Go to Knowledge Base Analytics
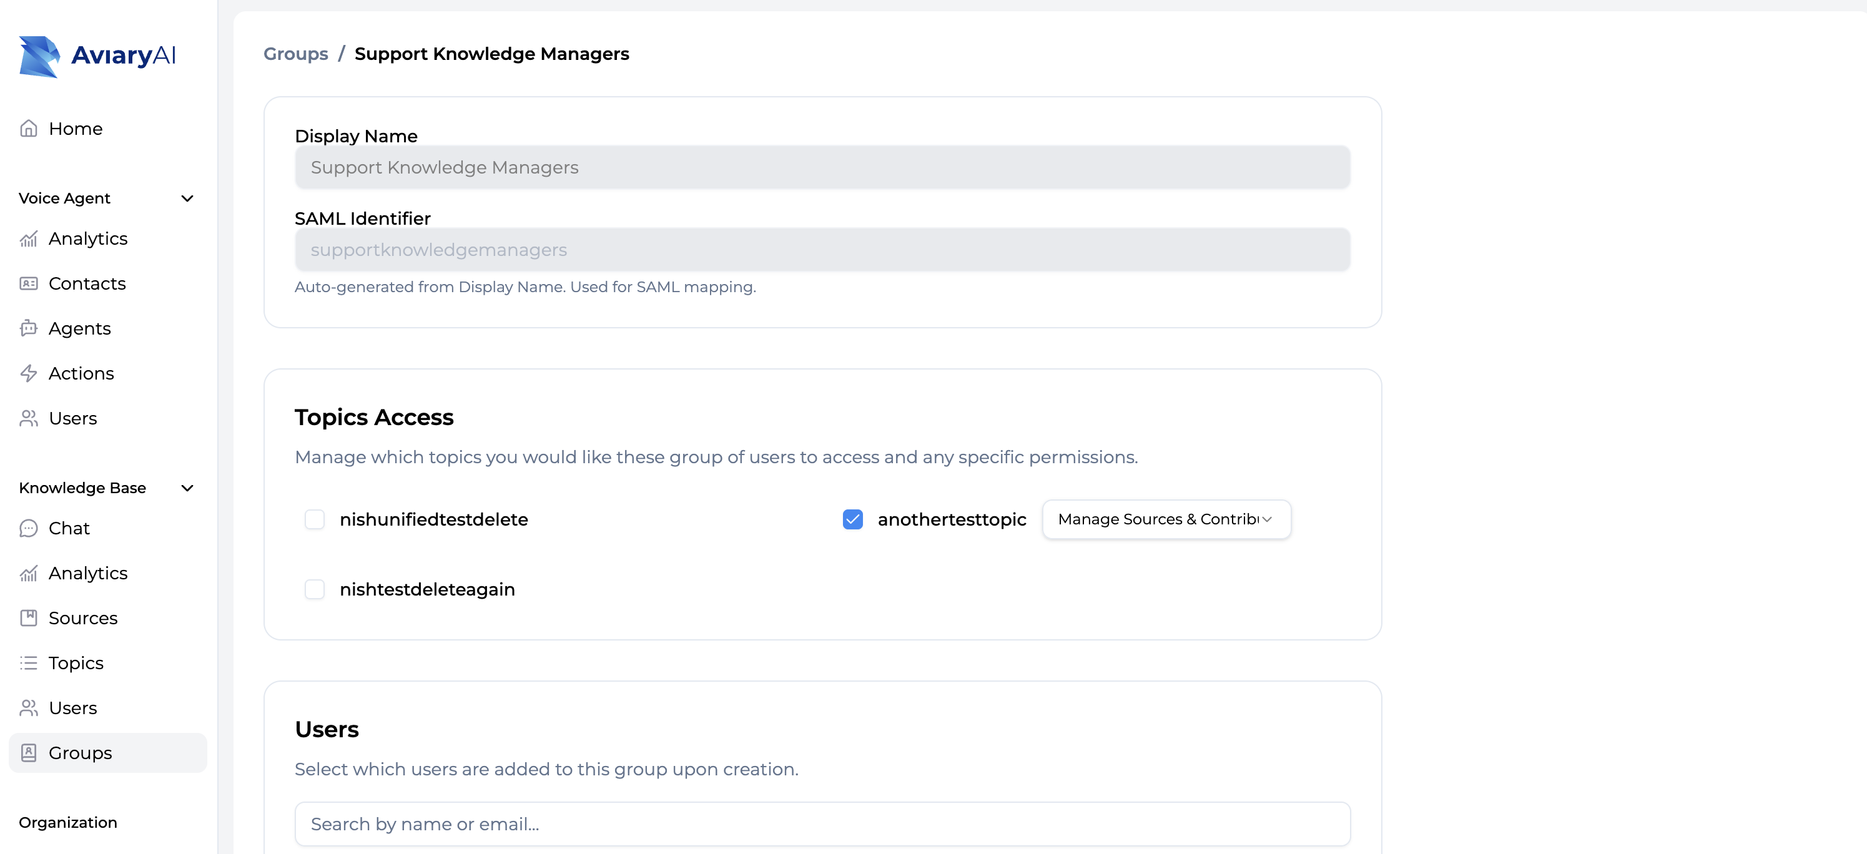Screen dimensions: 1867x854 point(87,573)
